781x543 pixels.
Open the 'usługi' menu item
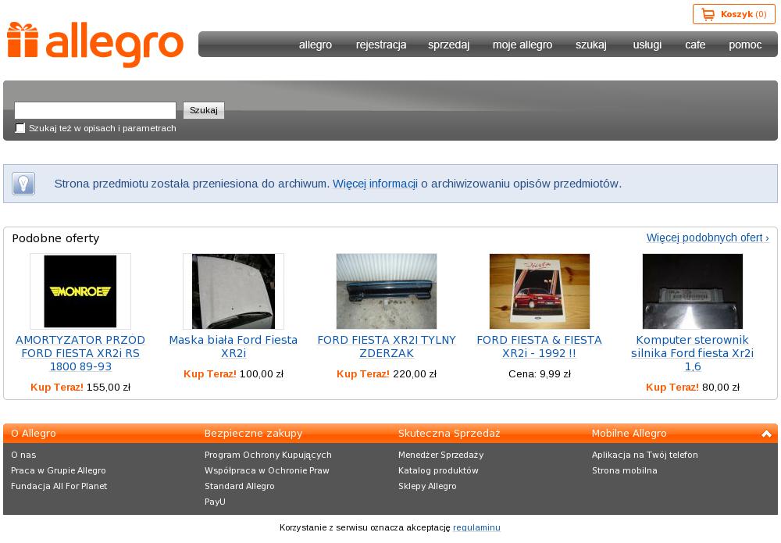(647, 45)
